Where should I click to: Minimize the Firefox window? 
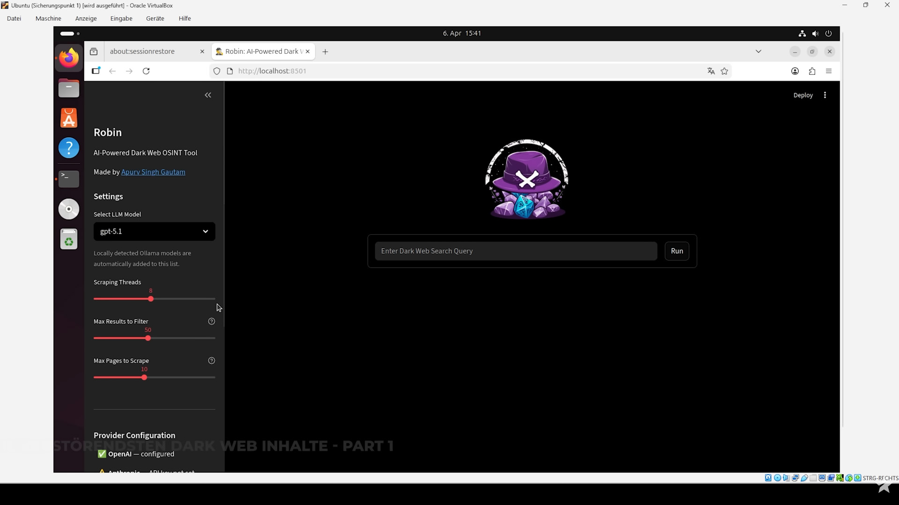tap(795, 51)
